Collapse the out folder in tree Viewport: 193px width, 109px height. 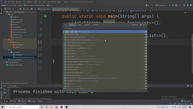6,40
